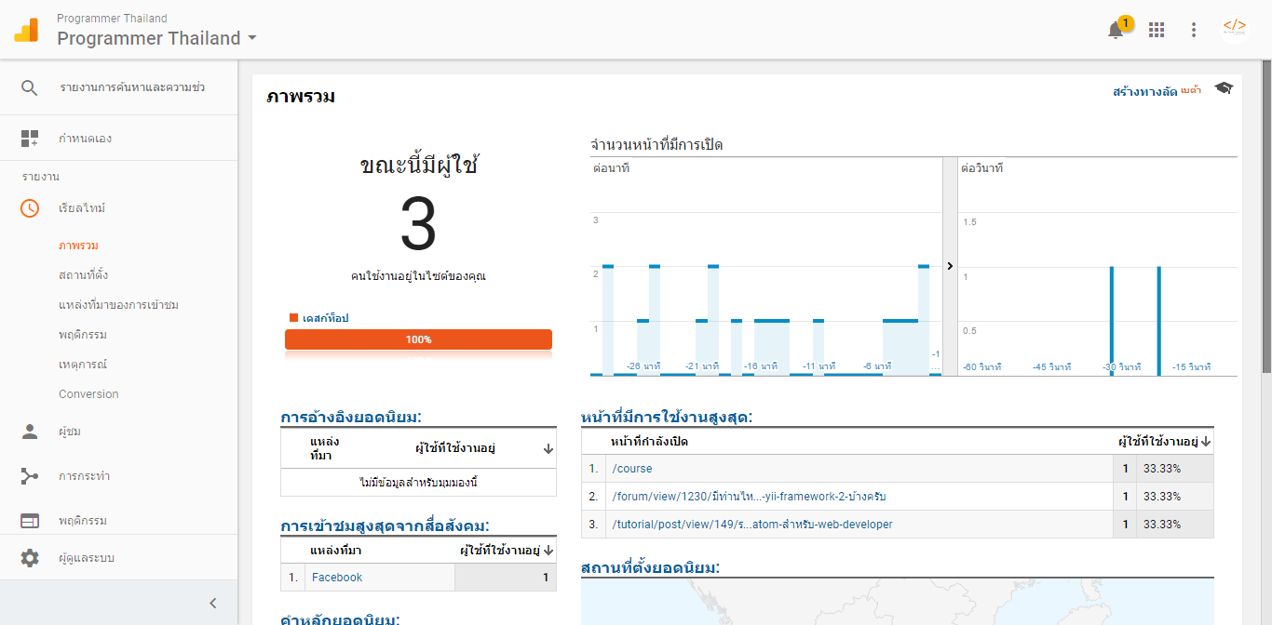Click the หน้าที่มีการใช้งานสูงสุด heading link
This screenshot has width=1272, height=625.
pos(666,417)
